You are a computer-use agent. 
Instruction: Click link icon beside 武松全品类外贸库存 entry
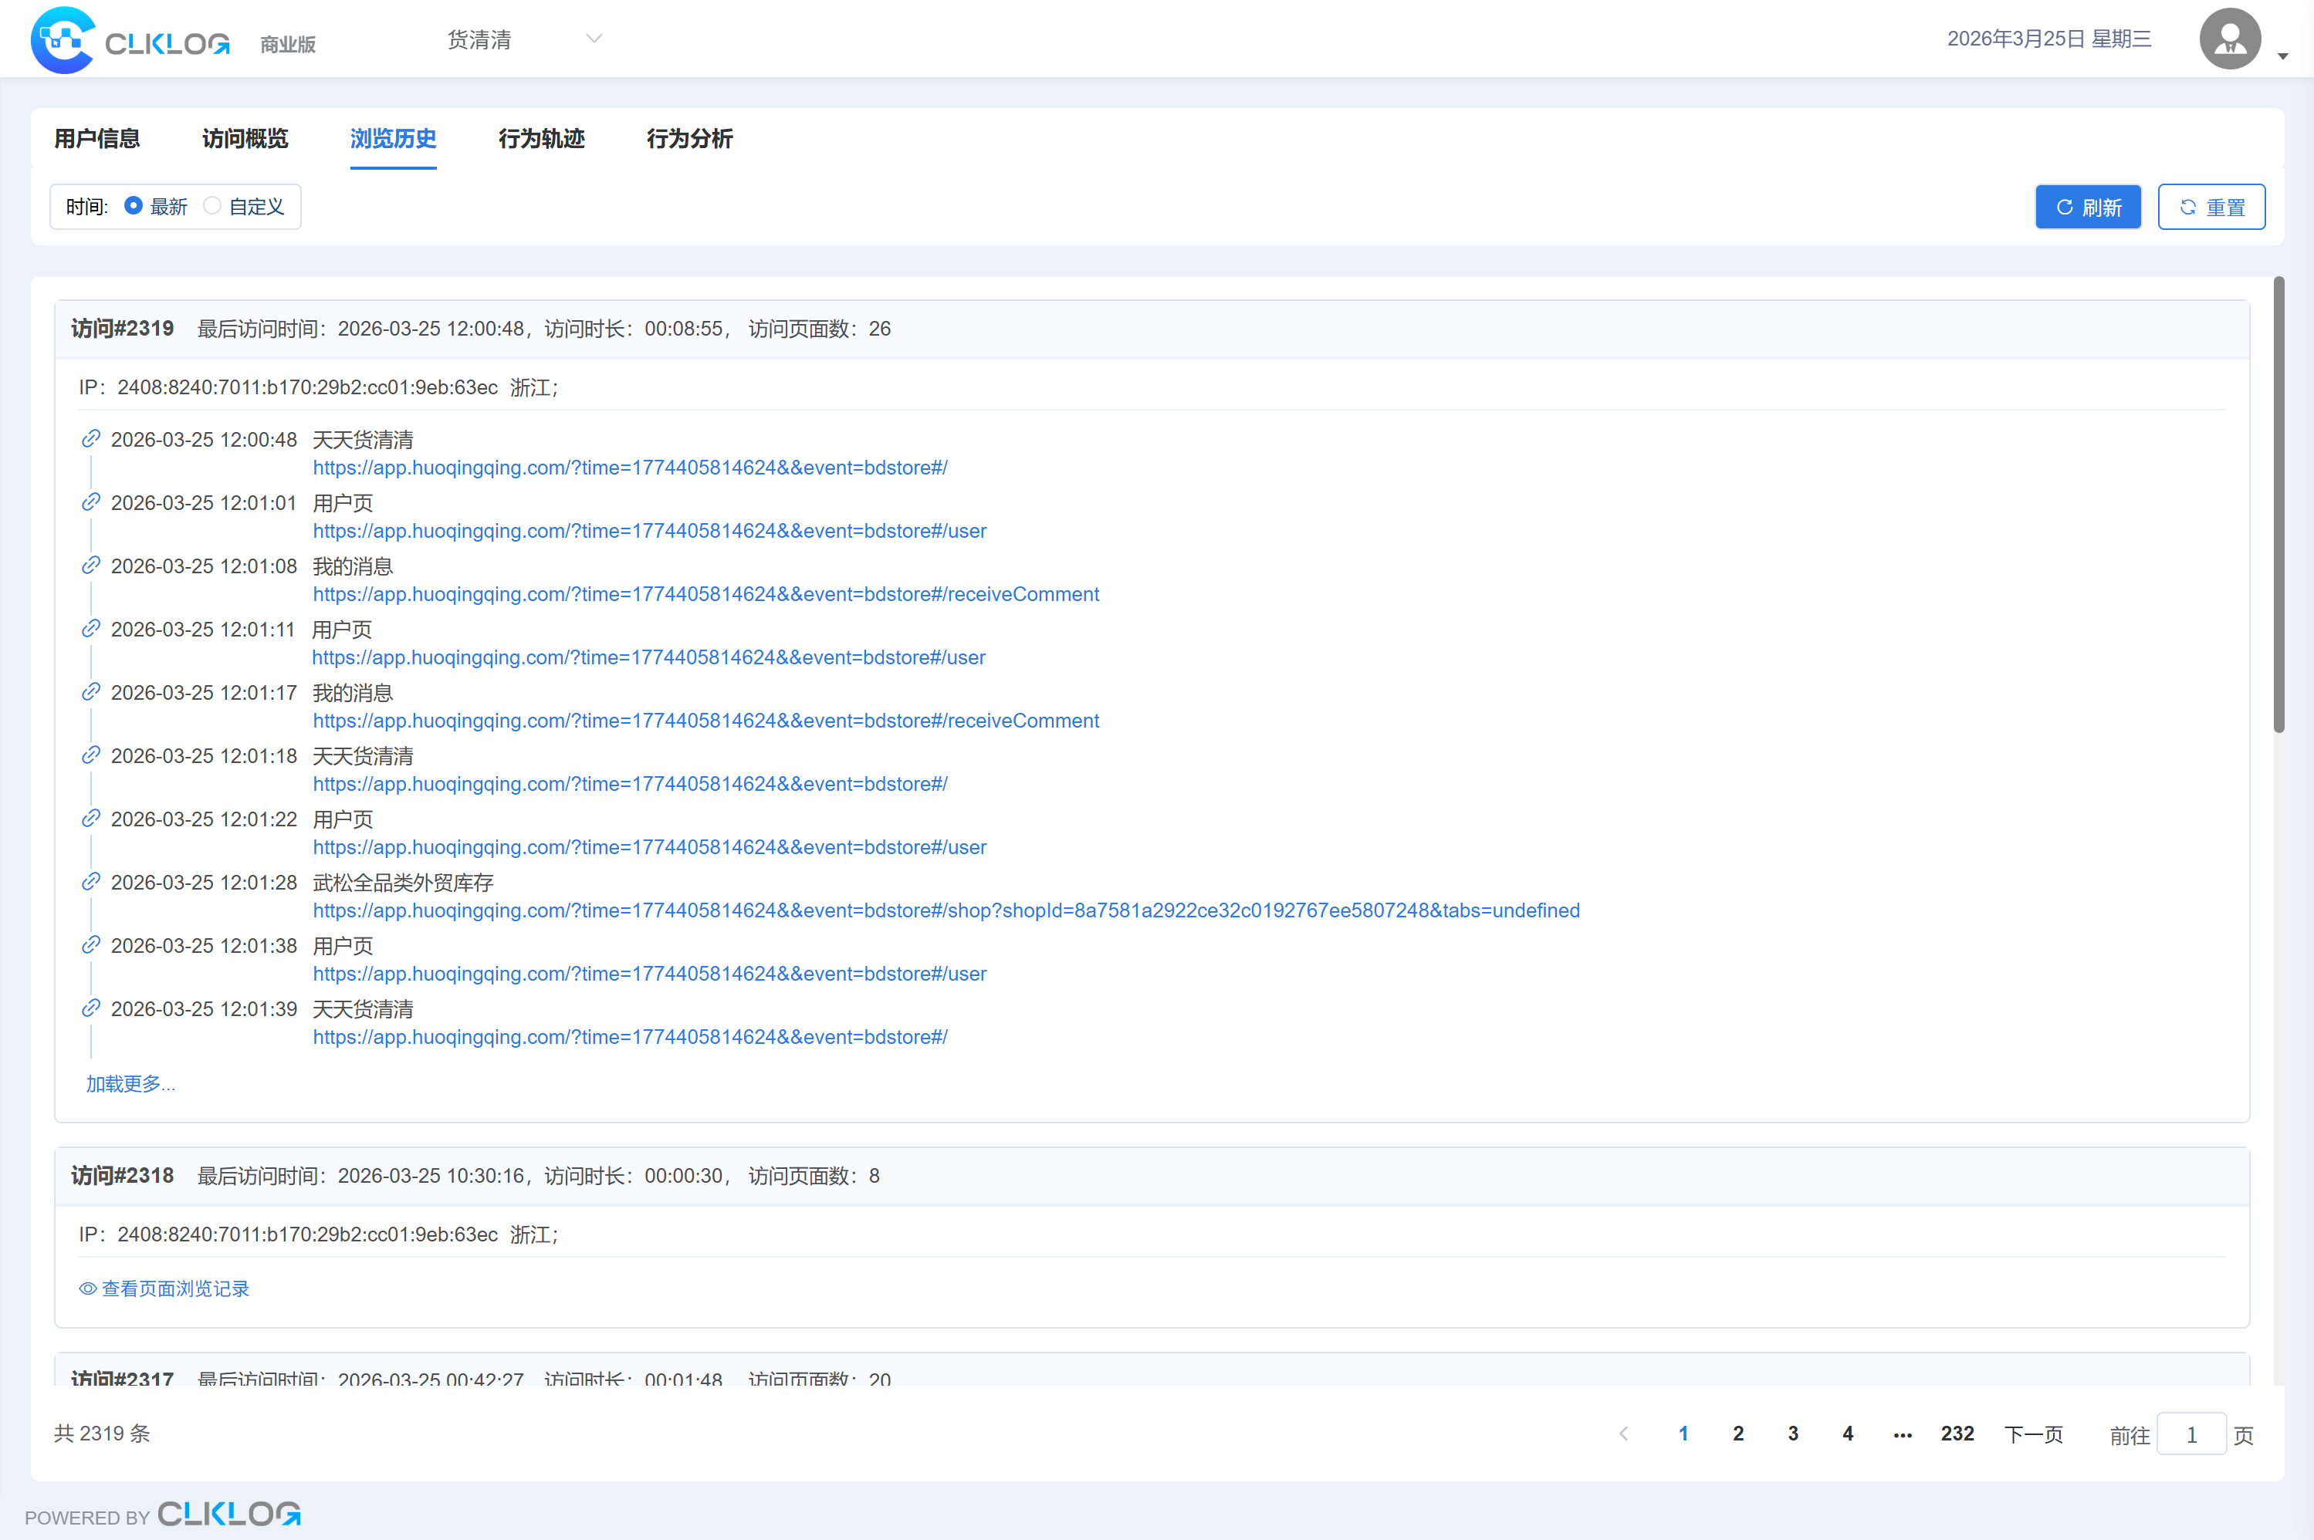(x=90, y=882)
